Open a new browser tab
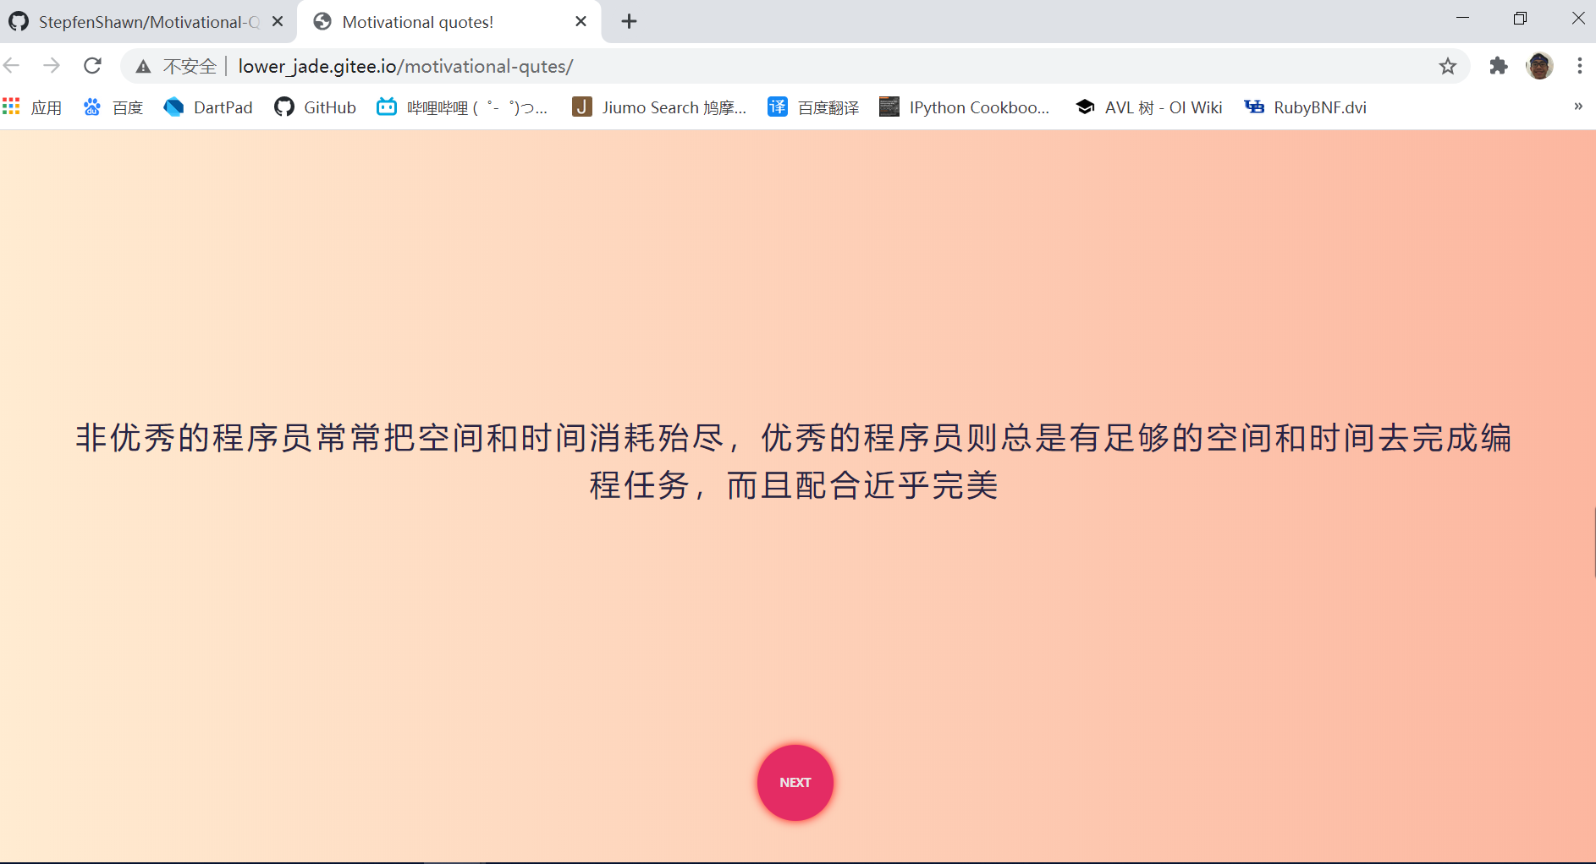The width and height of the screenshot is (1596, 864). (628, 21)
